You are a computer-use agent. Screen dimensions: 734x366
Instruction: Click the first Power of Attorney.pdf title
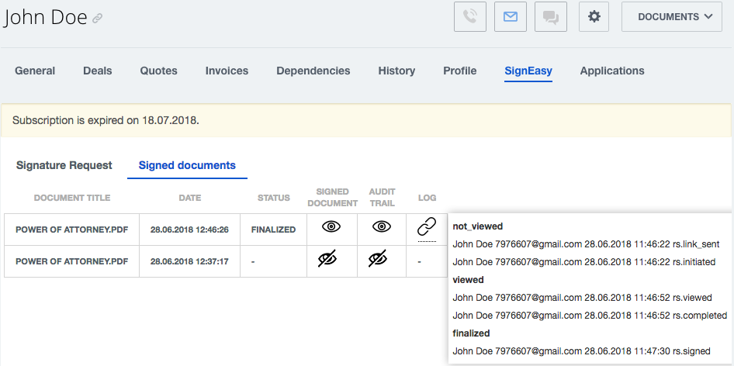point(72,230)
